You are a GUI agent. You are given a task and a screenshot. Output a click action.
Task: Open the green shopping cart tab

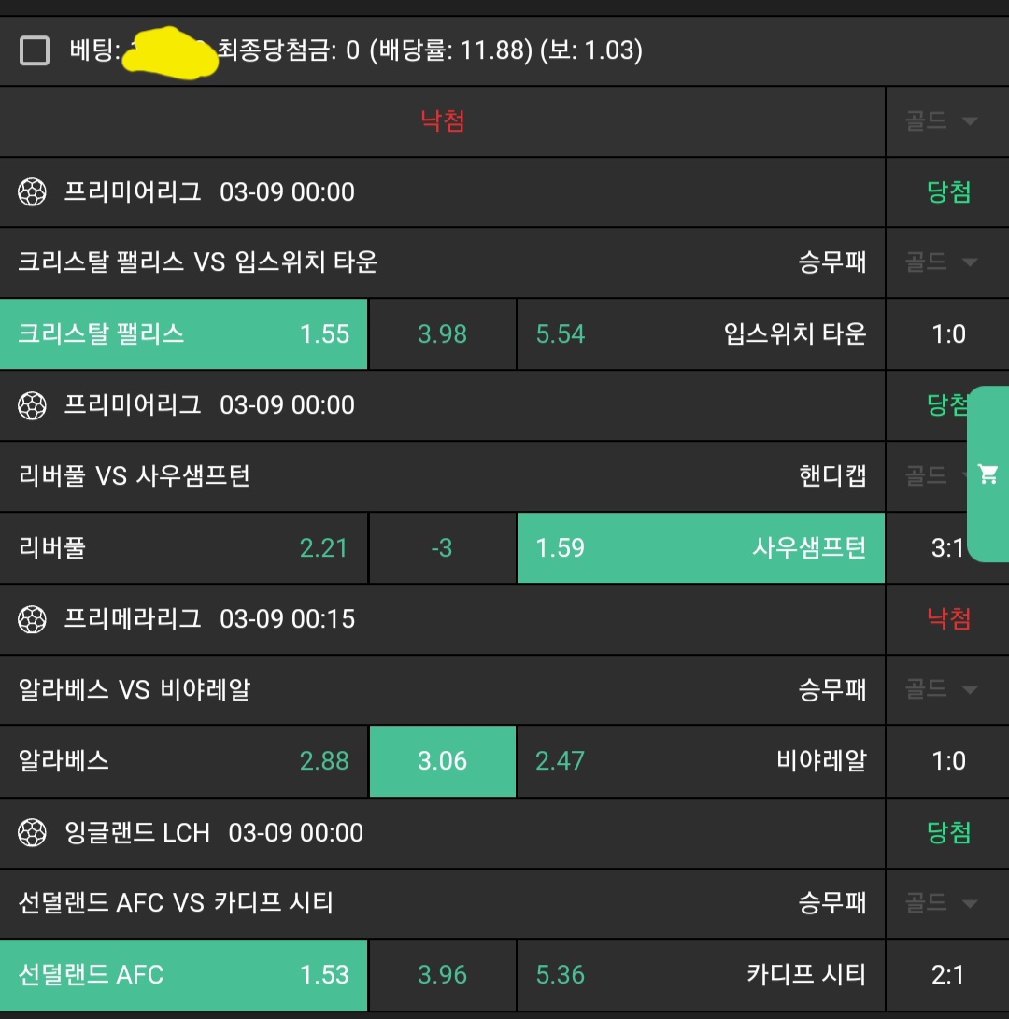[988, 474]
